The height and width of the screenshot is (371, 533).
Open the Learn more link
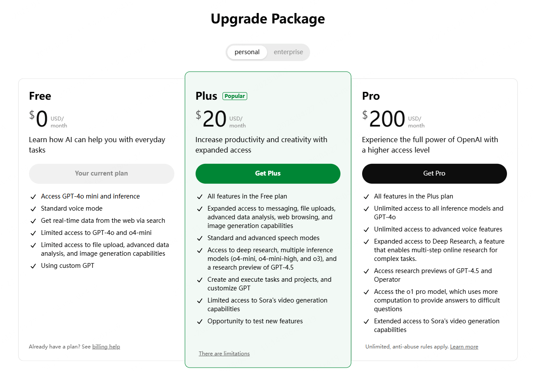[464, 347]
